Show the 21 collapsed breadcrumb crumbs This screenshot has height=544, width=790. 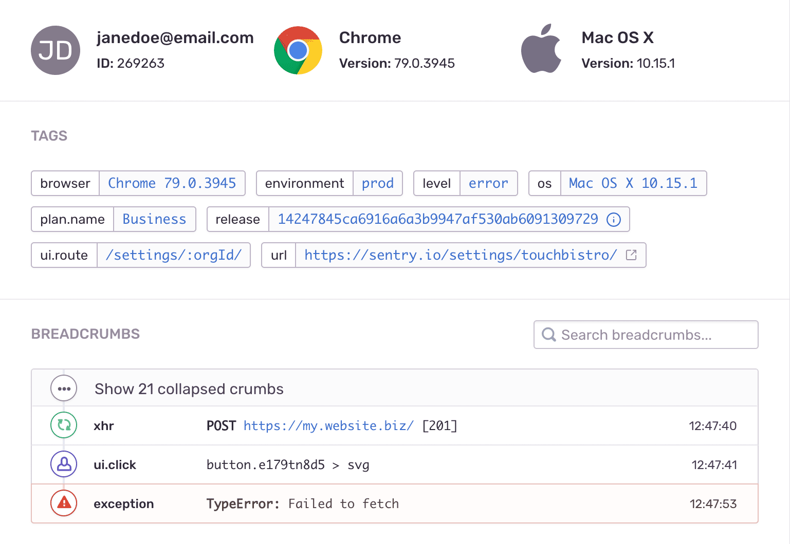tap(189, 388)
